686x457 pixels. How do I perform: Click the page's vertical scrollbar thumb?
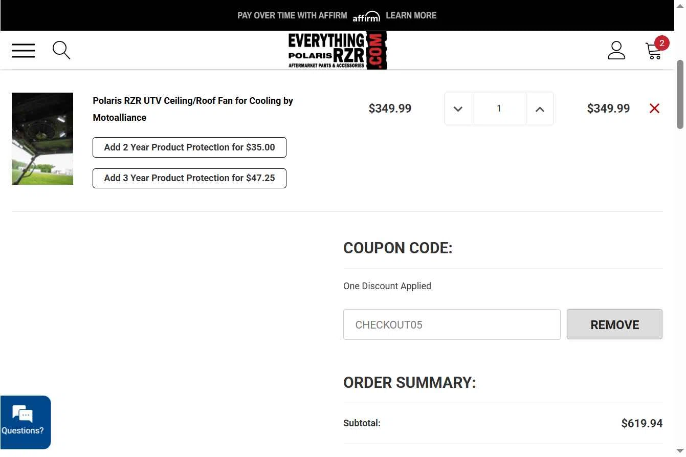680,95
